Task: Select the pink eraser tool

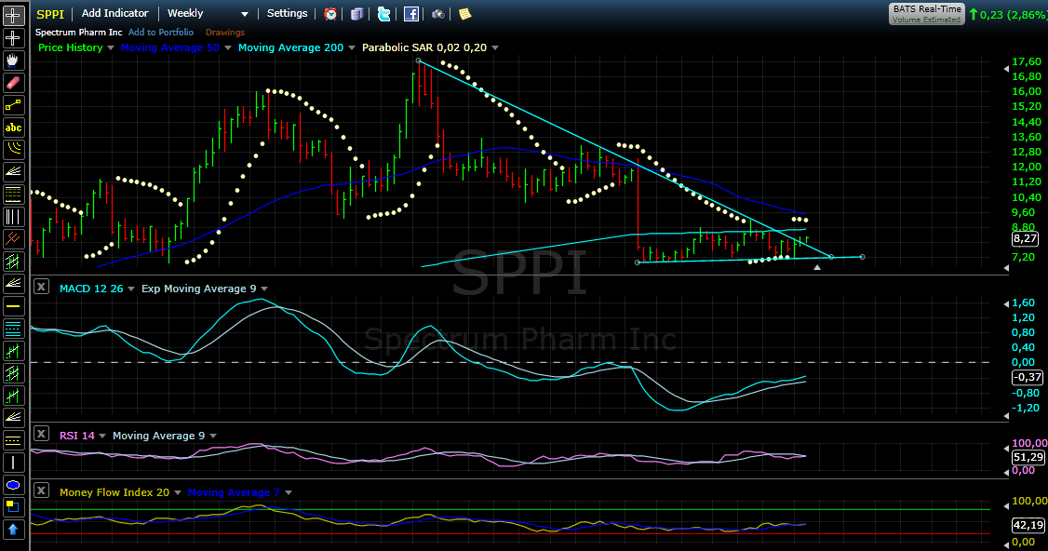Action: 13,83
